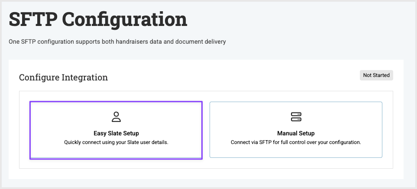Image resolution: width=417 pixels, height=189 pixels.
Task: Click the word "Integration" in the section heading
Action: [x=85, y=78]
